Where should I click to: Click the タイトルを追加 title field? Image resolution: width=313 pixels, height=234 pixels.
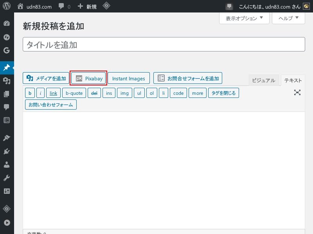click(x=164, y=44)
